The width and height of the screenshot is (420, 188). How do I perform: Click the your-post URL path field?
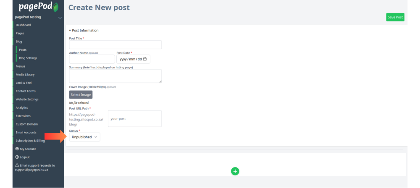click(135, 119)
